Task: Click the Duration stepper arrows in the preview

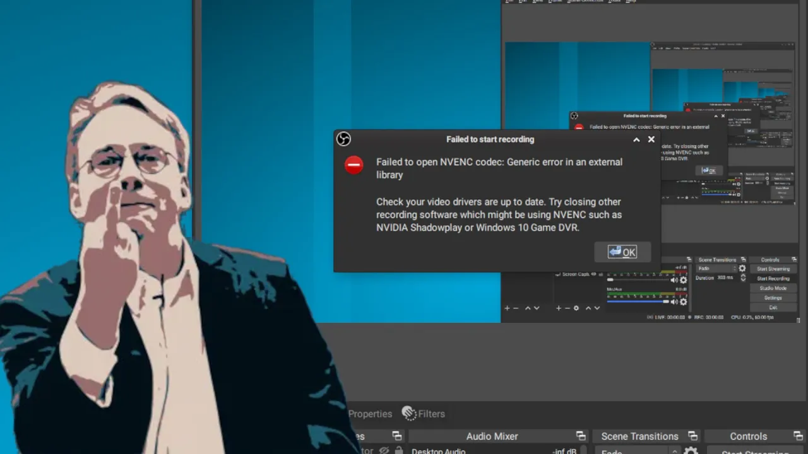Action: point(743,277)
